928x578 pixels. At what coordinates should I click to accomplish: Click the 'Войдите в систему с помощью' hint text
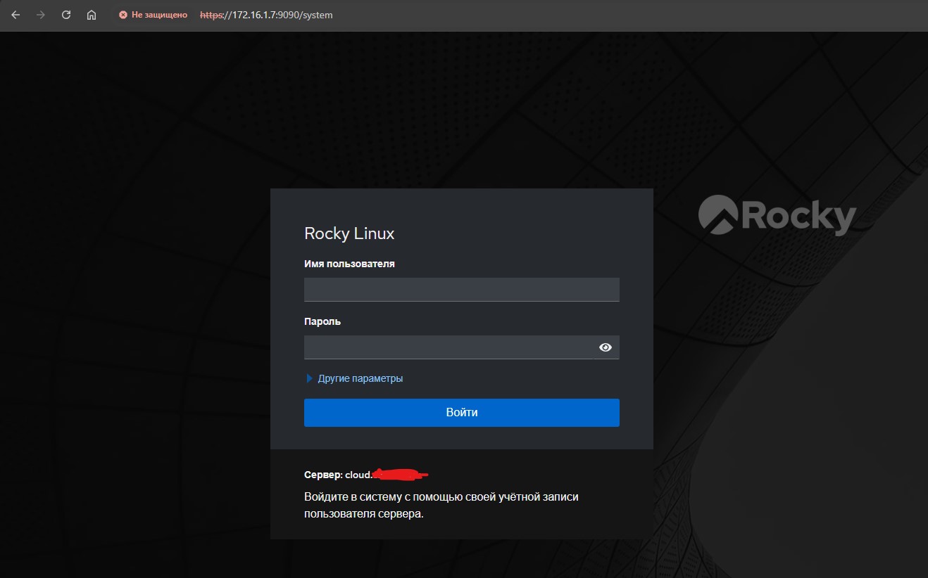tap(441, 505)
